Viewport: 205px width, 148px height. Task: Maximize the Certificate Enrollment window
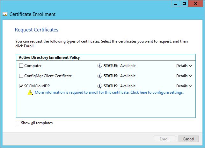pyautogui.click(x=184, y=3)
